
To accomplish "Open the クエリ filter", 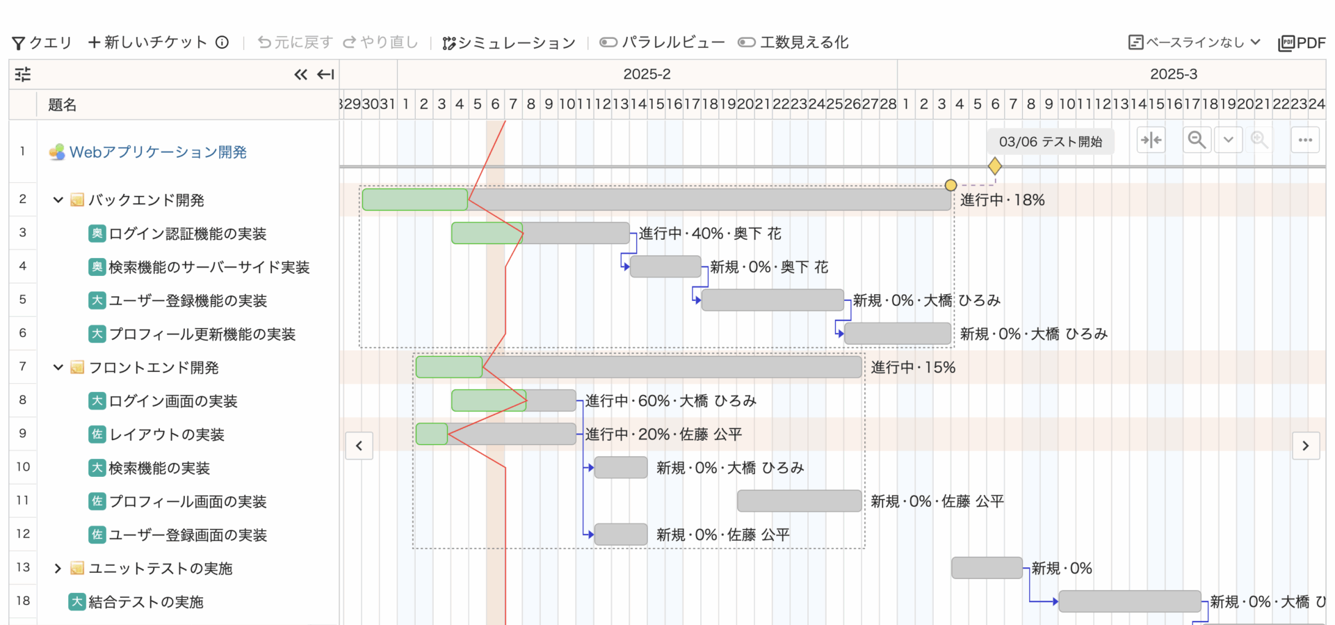I will tap(42, 42).
